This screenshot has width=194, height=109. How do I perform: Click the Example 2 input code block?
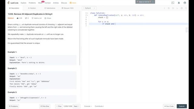(42, 80)
